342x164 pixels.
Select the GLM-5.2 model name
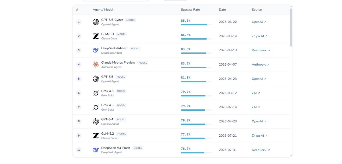click(107, 134)
